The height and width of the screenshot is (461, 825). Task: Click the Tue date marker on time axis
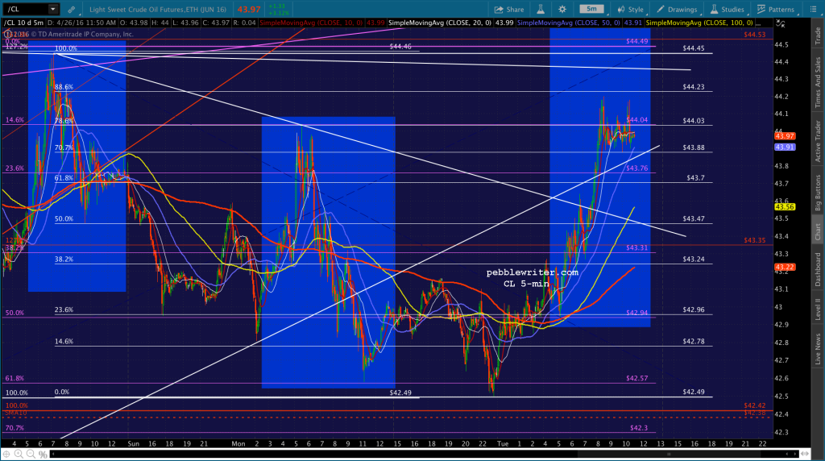(x=503, y=443)
